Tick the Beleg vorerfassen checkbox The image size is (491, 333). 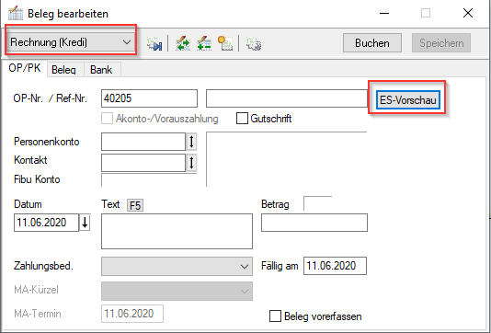275,316
